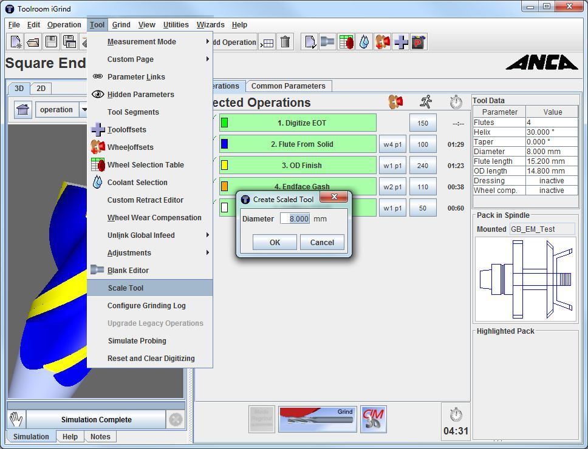This screenshot has width=588, height=449.
Task: Click the table grid icon beside Add Operation
Action: [x=267, y=42]
